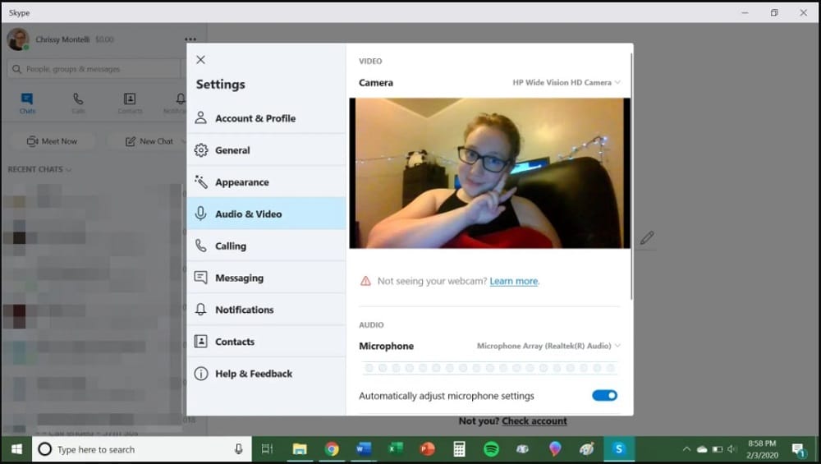Screen dimensions: 821x464
Task: Open the more options ellipsis menu
Action: tap(190, 39)
